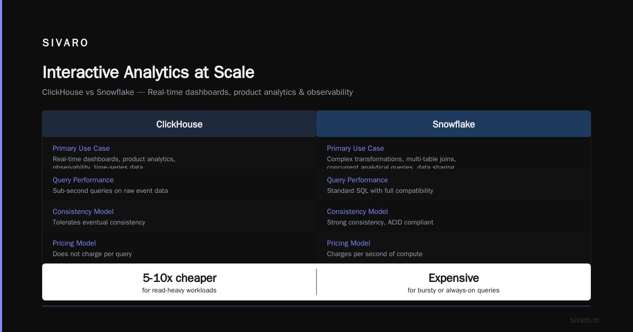
Task: Click Snowflake 'Query Performance' label
Action: (x=358, y=180)
